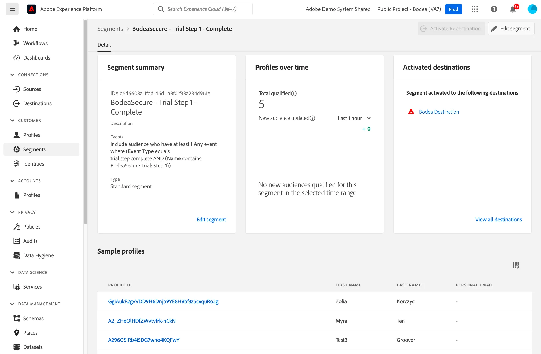The width and height of the screenshot is (541, 354).
Task: Click the Adobe Experience Platform logo
Action: tap(32, 9)
